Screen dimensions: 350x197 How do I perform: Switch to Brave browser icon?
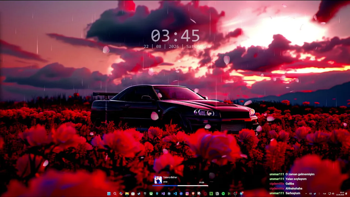(x=193, y=194)
